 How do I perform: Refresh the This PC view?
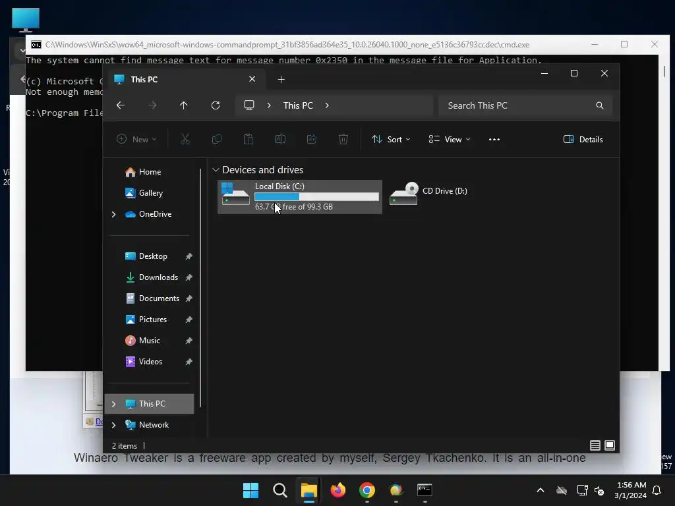pos(216,105)
